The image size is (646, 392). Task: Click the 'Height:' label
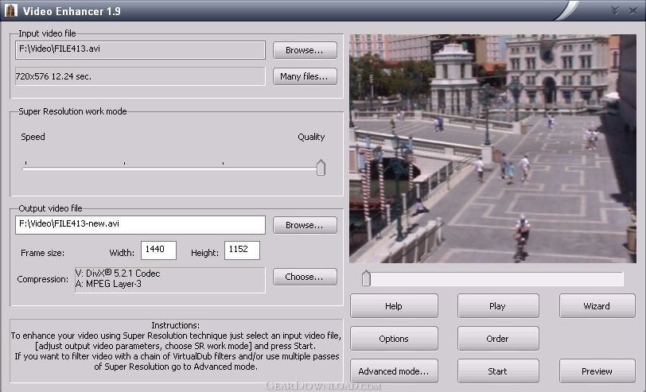[x=204, y=253]
